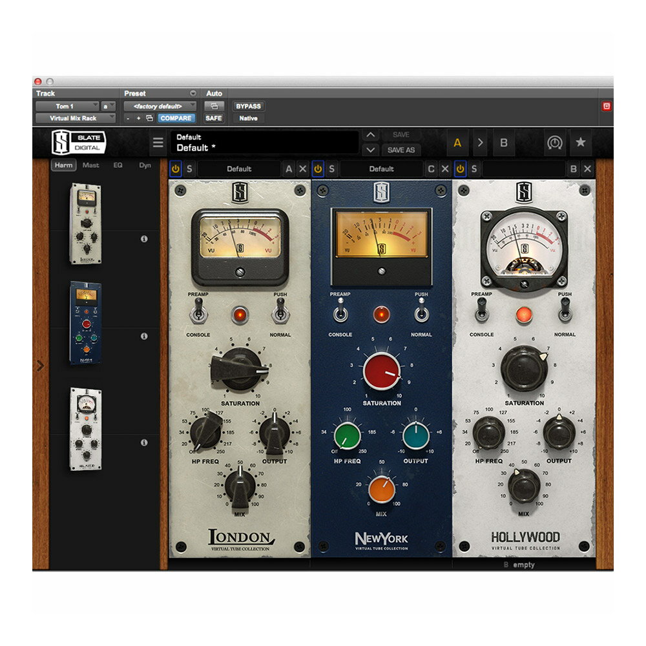646x646 pixels.
Task: Open the Virtual Mix Rack plugin selector
Action: tap(75, 118)
